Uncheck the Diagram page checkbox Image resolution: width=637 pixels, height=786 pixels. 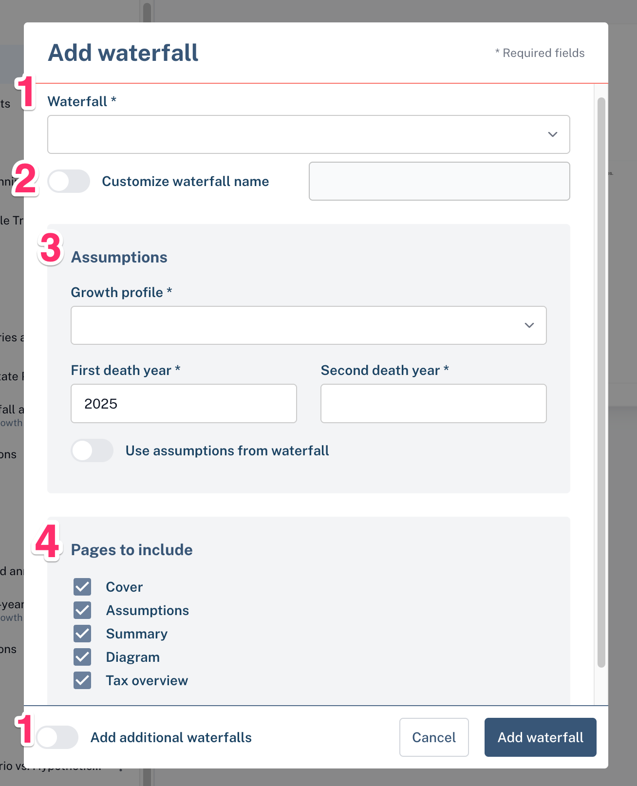(x=82, y=657)
